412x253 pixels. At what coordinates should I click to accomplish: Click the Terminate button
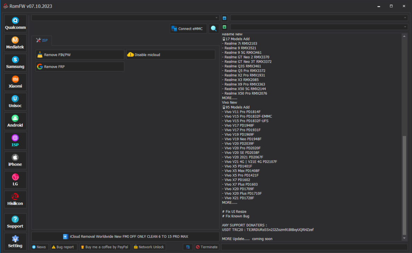coord(207,247)
